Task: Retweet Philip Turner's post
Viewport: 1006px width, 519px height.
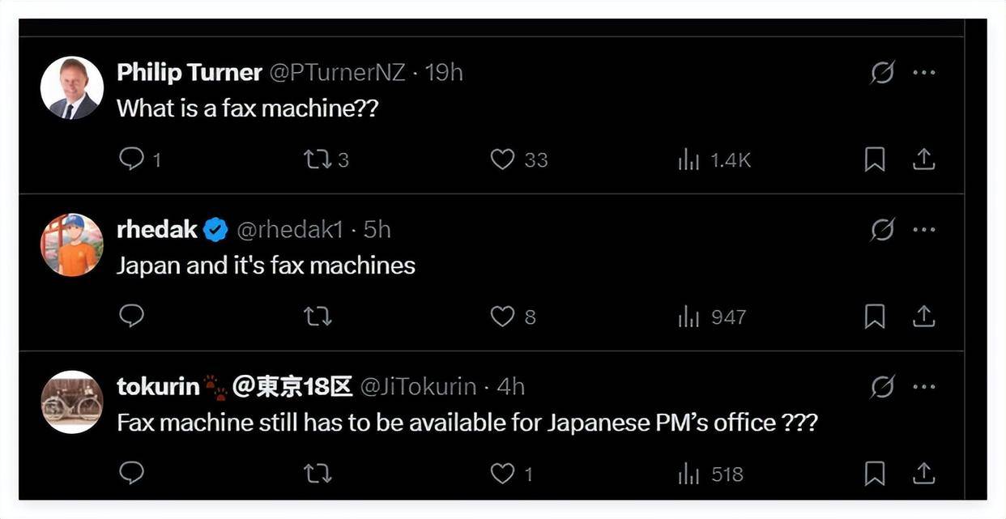Action: click(x=315, y=158)
